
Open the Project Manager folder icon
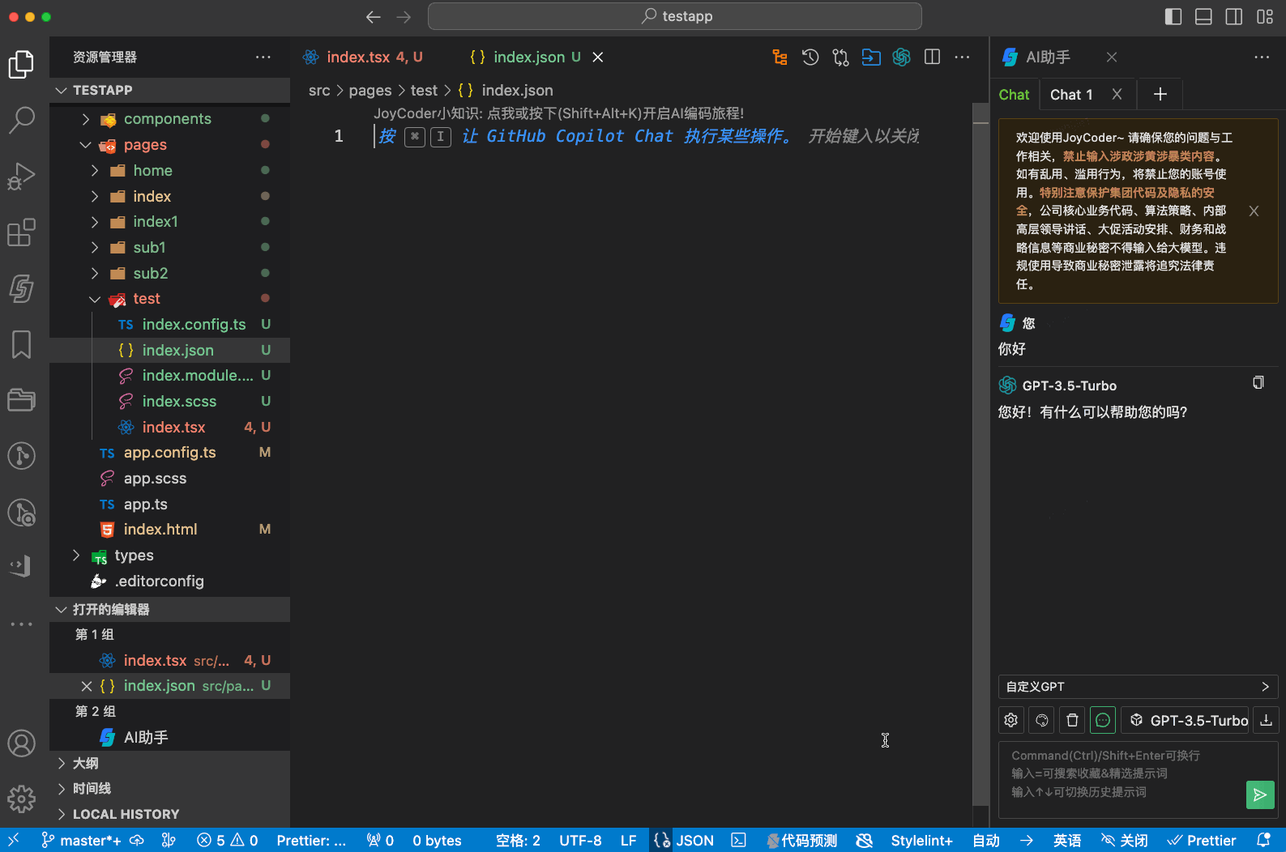(22, 400)
